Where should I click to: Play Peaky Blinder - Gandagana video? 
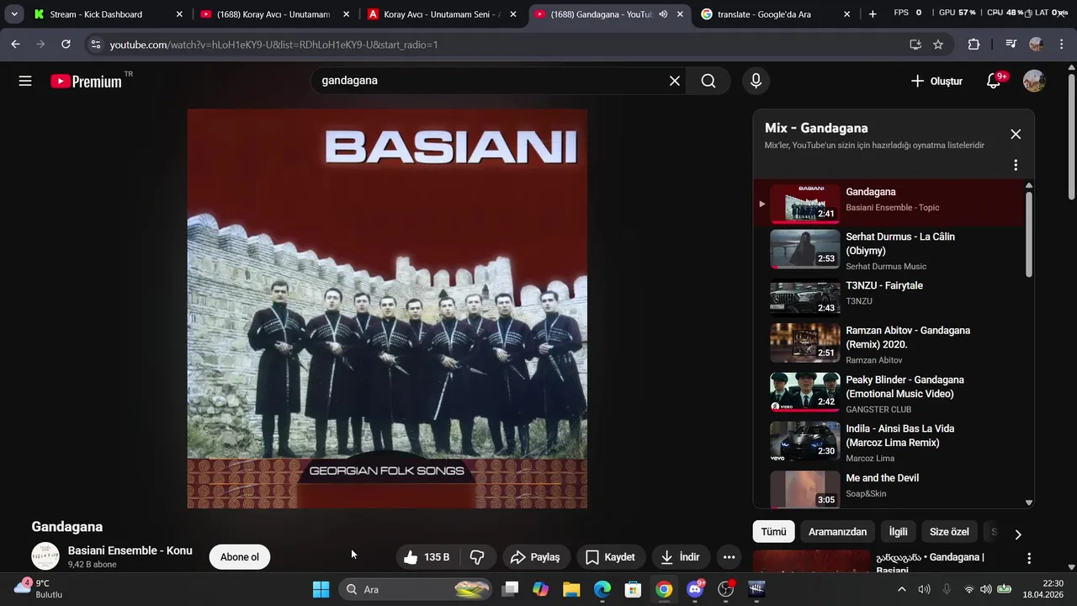pos(889,393)
